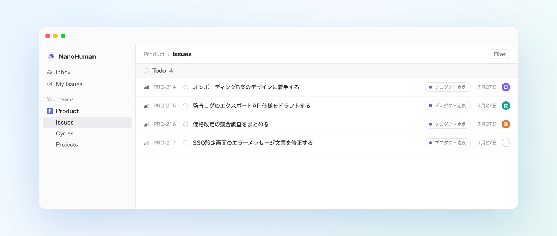Change the priority icon of PRO-216

click(x=146, y=124)
